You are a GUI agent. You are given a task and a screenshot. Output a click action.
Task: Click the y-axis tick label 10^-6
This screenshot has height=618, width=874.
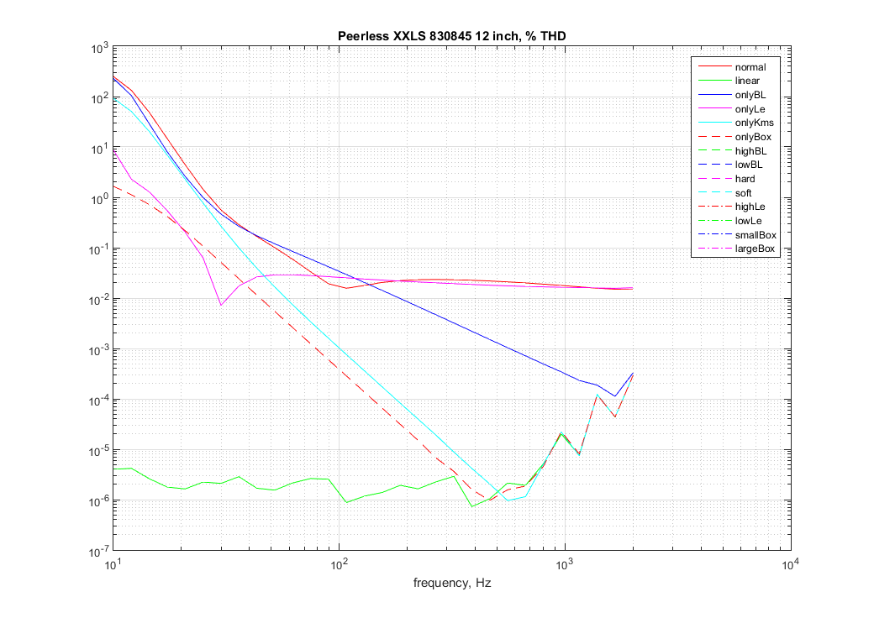(98, 501)
